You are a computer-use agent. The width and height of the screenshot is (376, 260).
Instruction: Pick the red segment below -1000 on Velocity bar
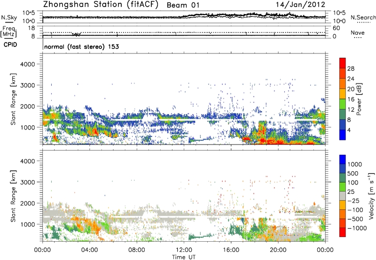point(343,232)
